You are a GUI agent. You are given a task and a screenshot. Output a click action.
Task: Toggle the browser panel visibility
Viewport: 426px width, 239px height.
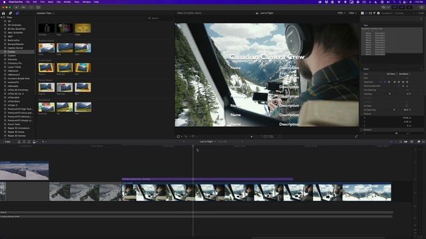[395, 7]
